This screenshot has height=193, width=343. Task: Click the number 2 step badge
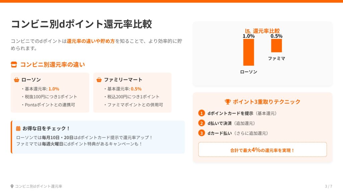pyautogui.click(x=201, y=123)
